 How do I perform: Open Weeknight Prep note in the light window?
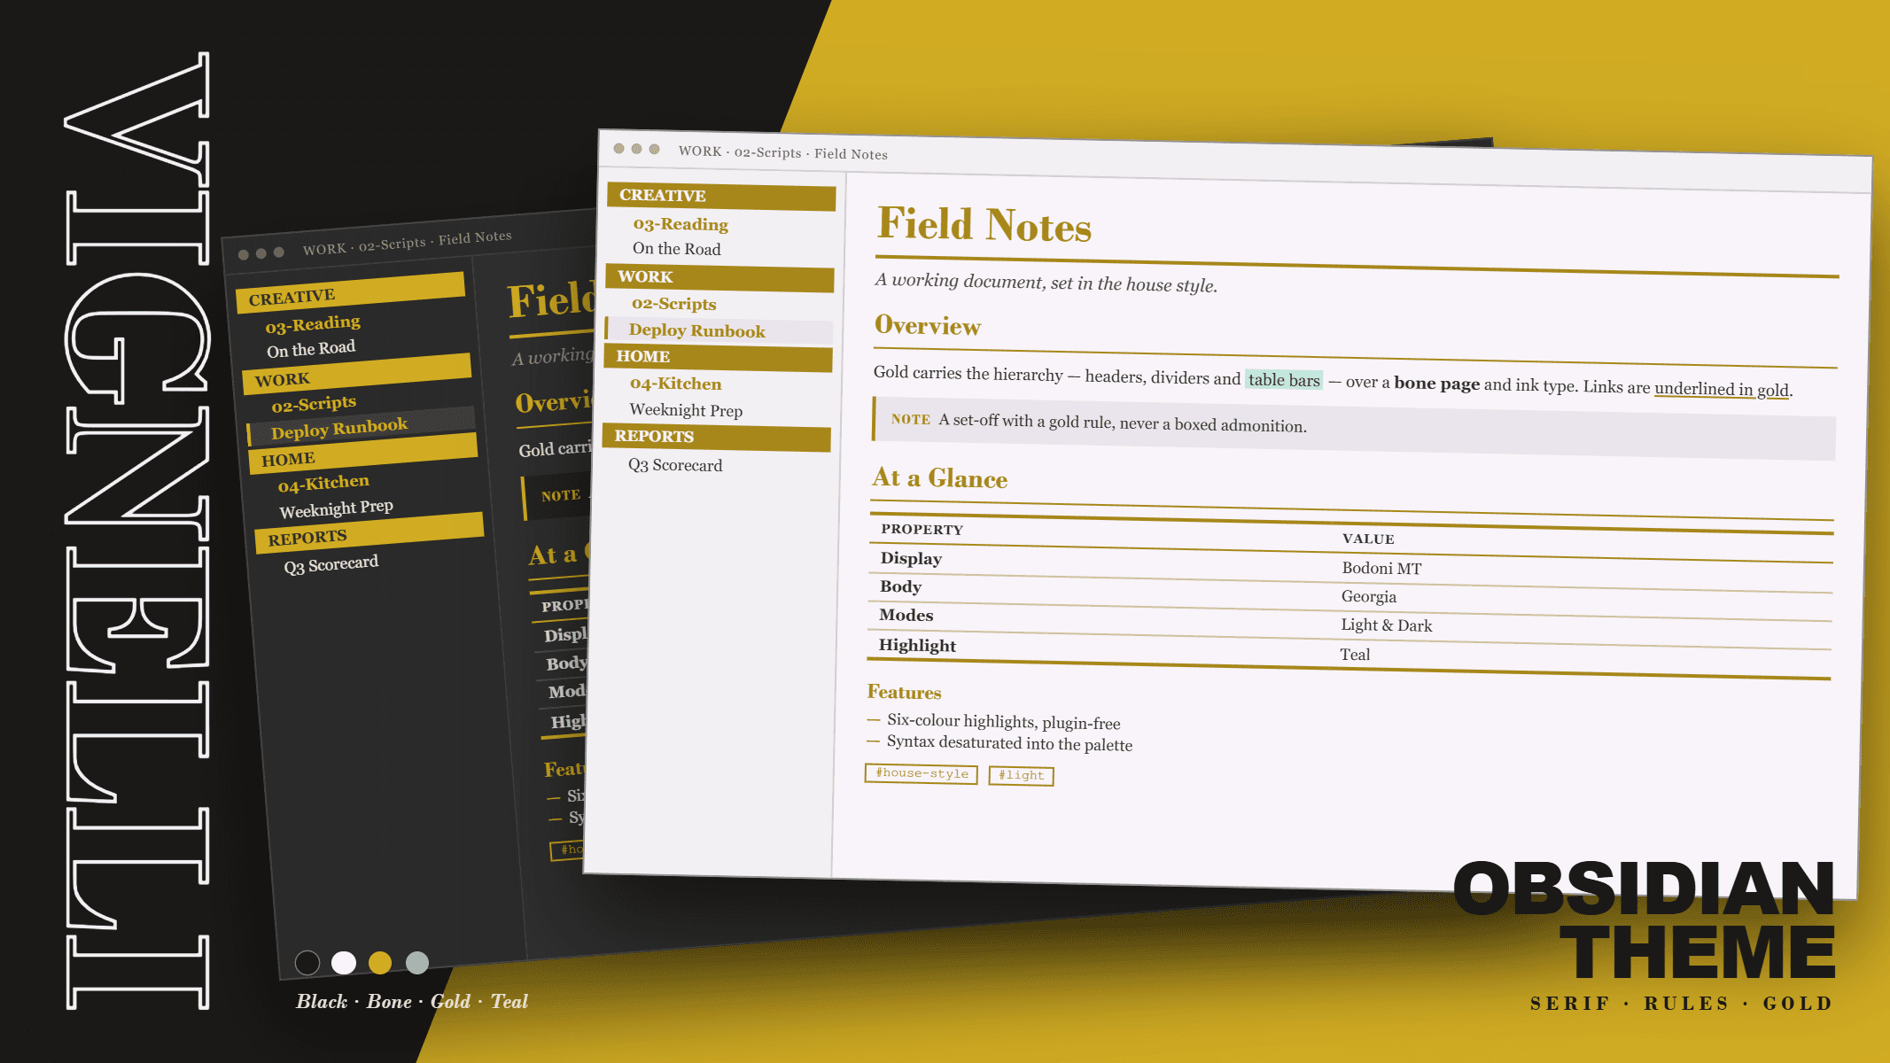[x=686, y=410]
